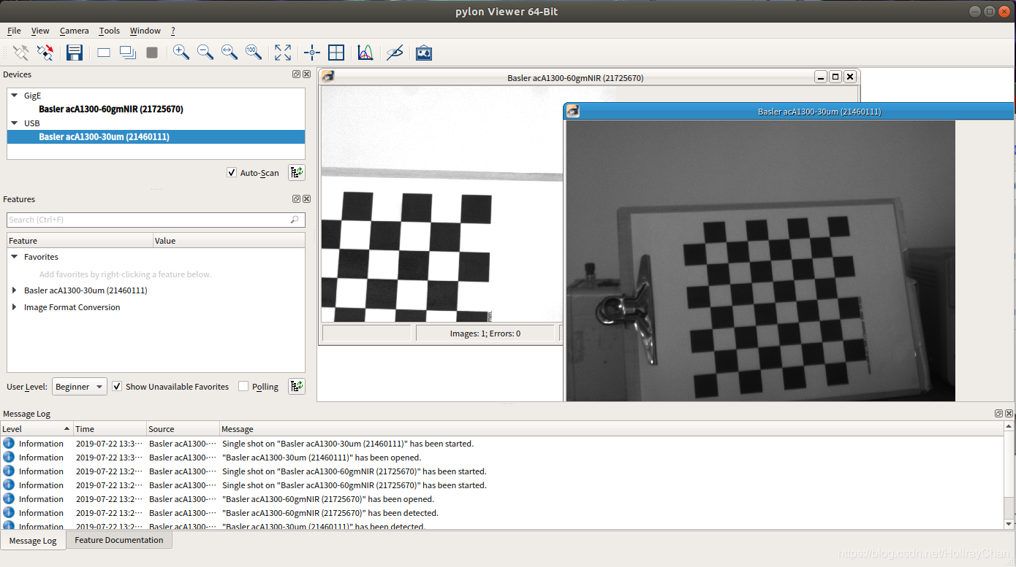Click the open device toolbar icon

21,53
